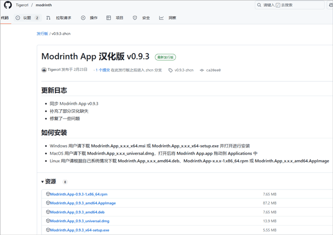This screenshot has height=235, width=333.
Task: Switch to the 代码 tab
Action: coord(4,18)
